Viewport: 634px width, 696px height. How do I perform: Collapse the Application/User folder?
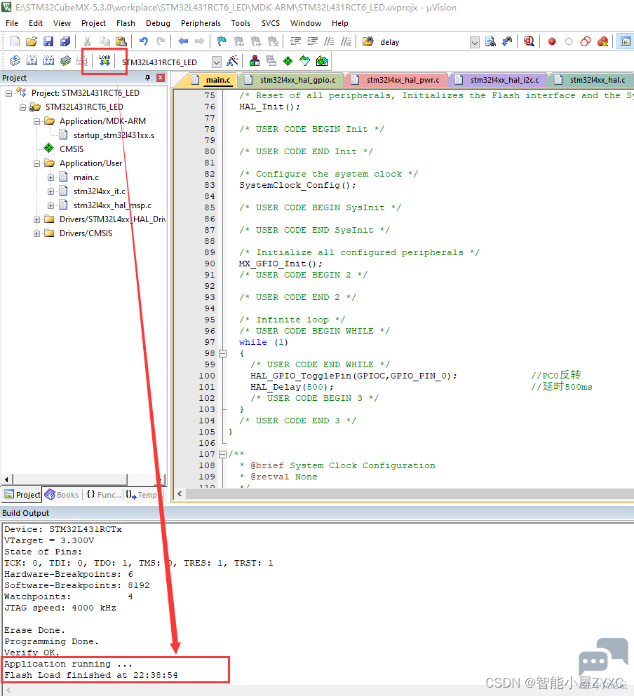(37, 163)
